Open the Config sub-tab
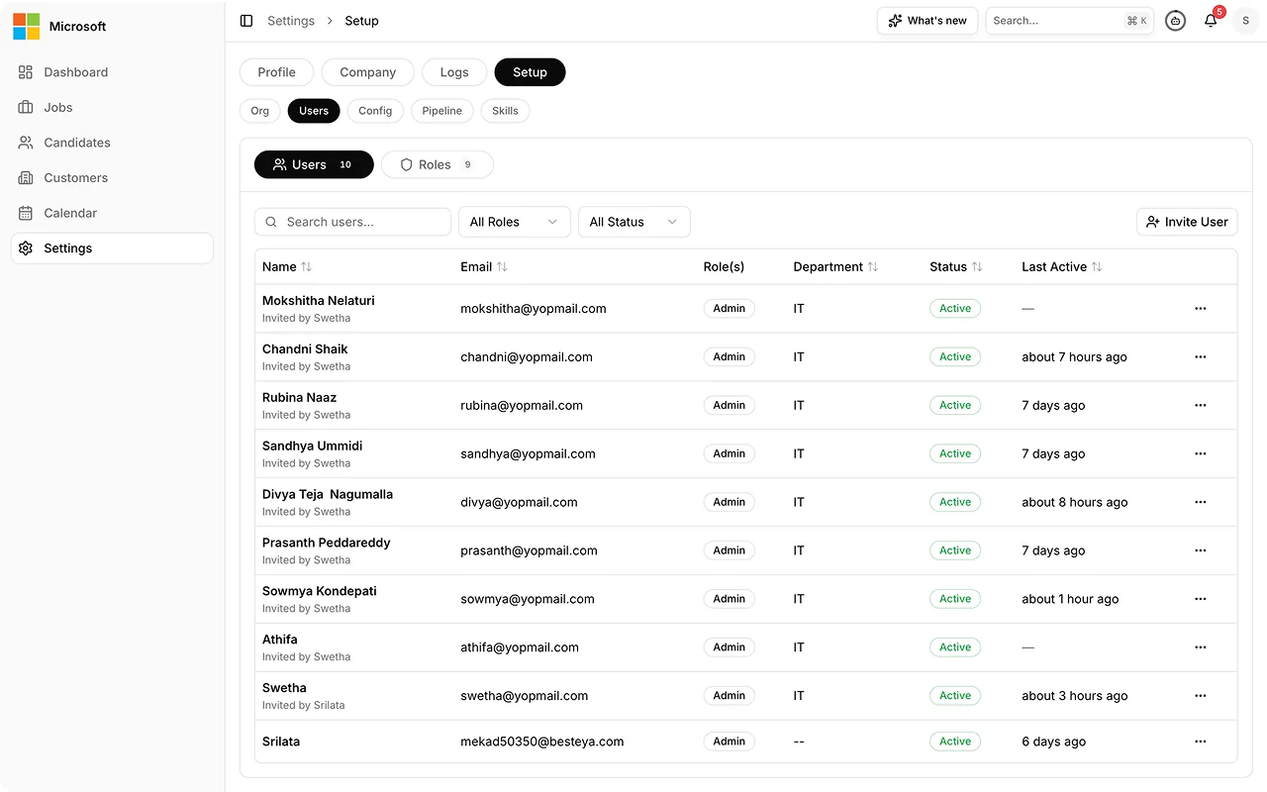The image size is (1267, 792). (x=375, y=111)
